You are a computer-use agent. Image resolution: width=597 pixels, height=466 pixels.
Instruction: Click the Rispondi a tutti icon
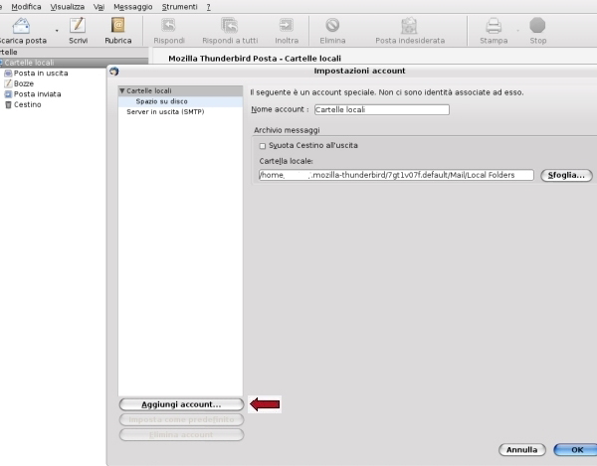pos(230,26)
